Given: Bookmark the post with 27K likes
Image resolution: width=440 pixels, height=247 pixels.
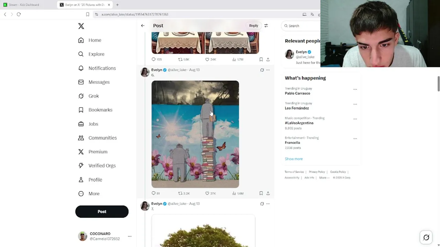Looking at the screenshot, I should [261, 193].
